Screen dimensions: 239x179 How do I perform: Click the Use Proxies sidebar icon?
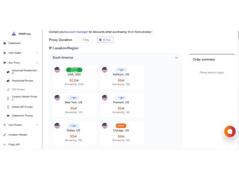[5, 125]
